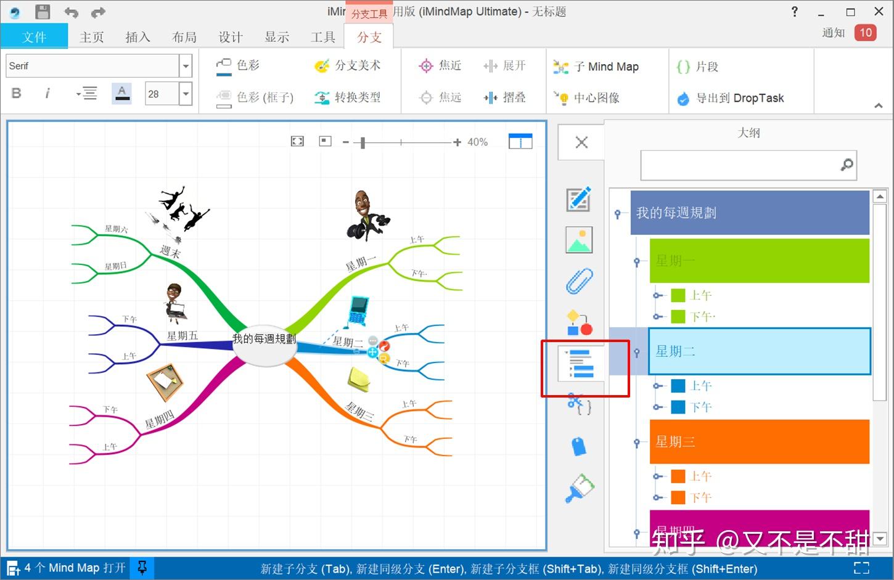Click the Serif font name field
The image size is (894, 580).
93,66
